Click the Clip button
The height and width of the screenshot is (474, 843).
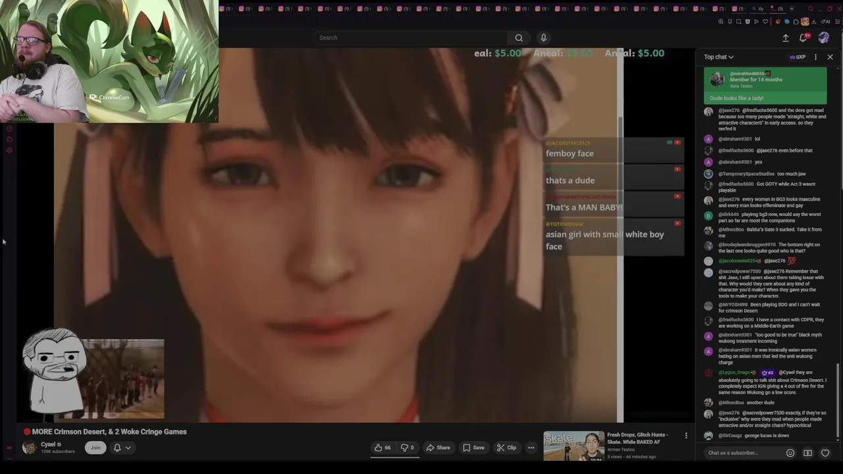[506, 448]
